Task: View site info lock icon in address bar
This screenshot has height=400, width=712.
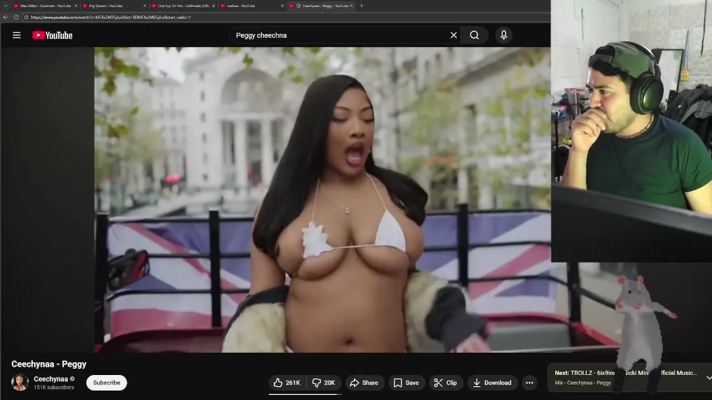Action: [26, 17]
